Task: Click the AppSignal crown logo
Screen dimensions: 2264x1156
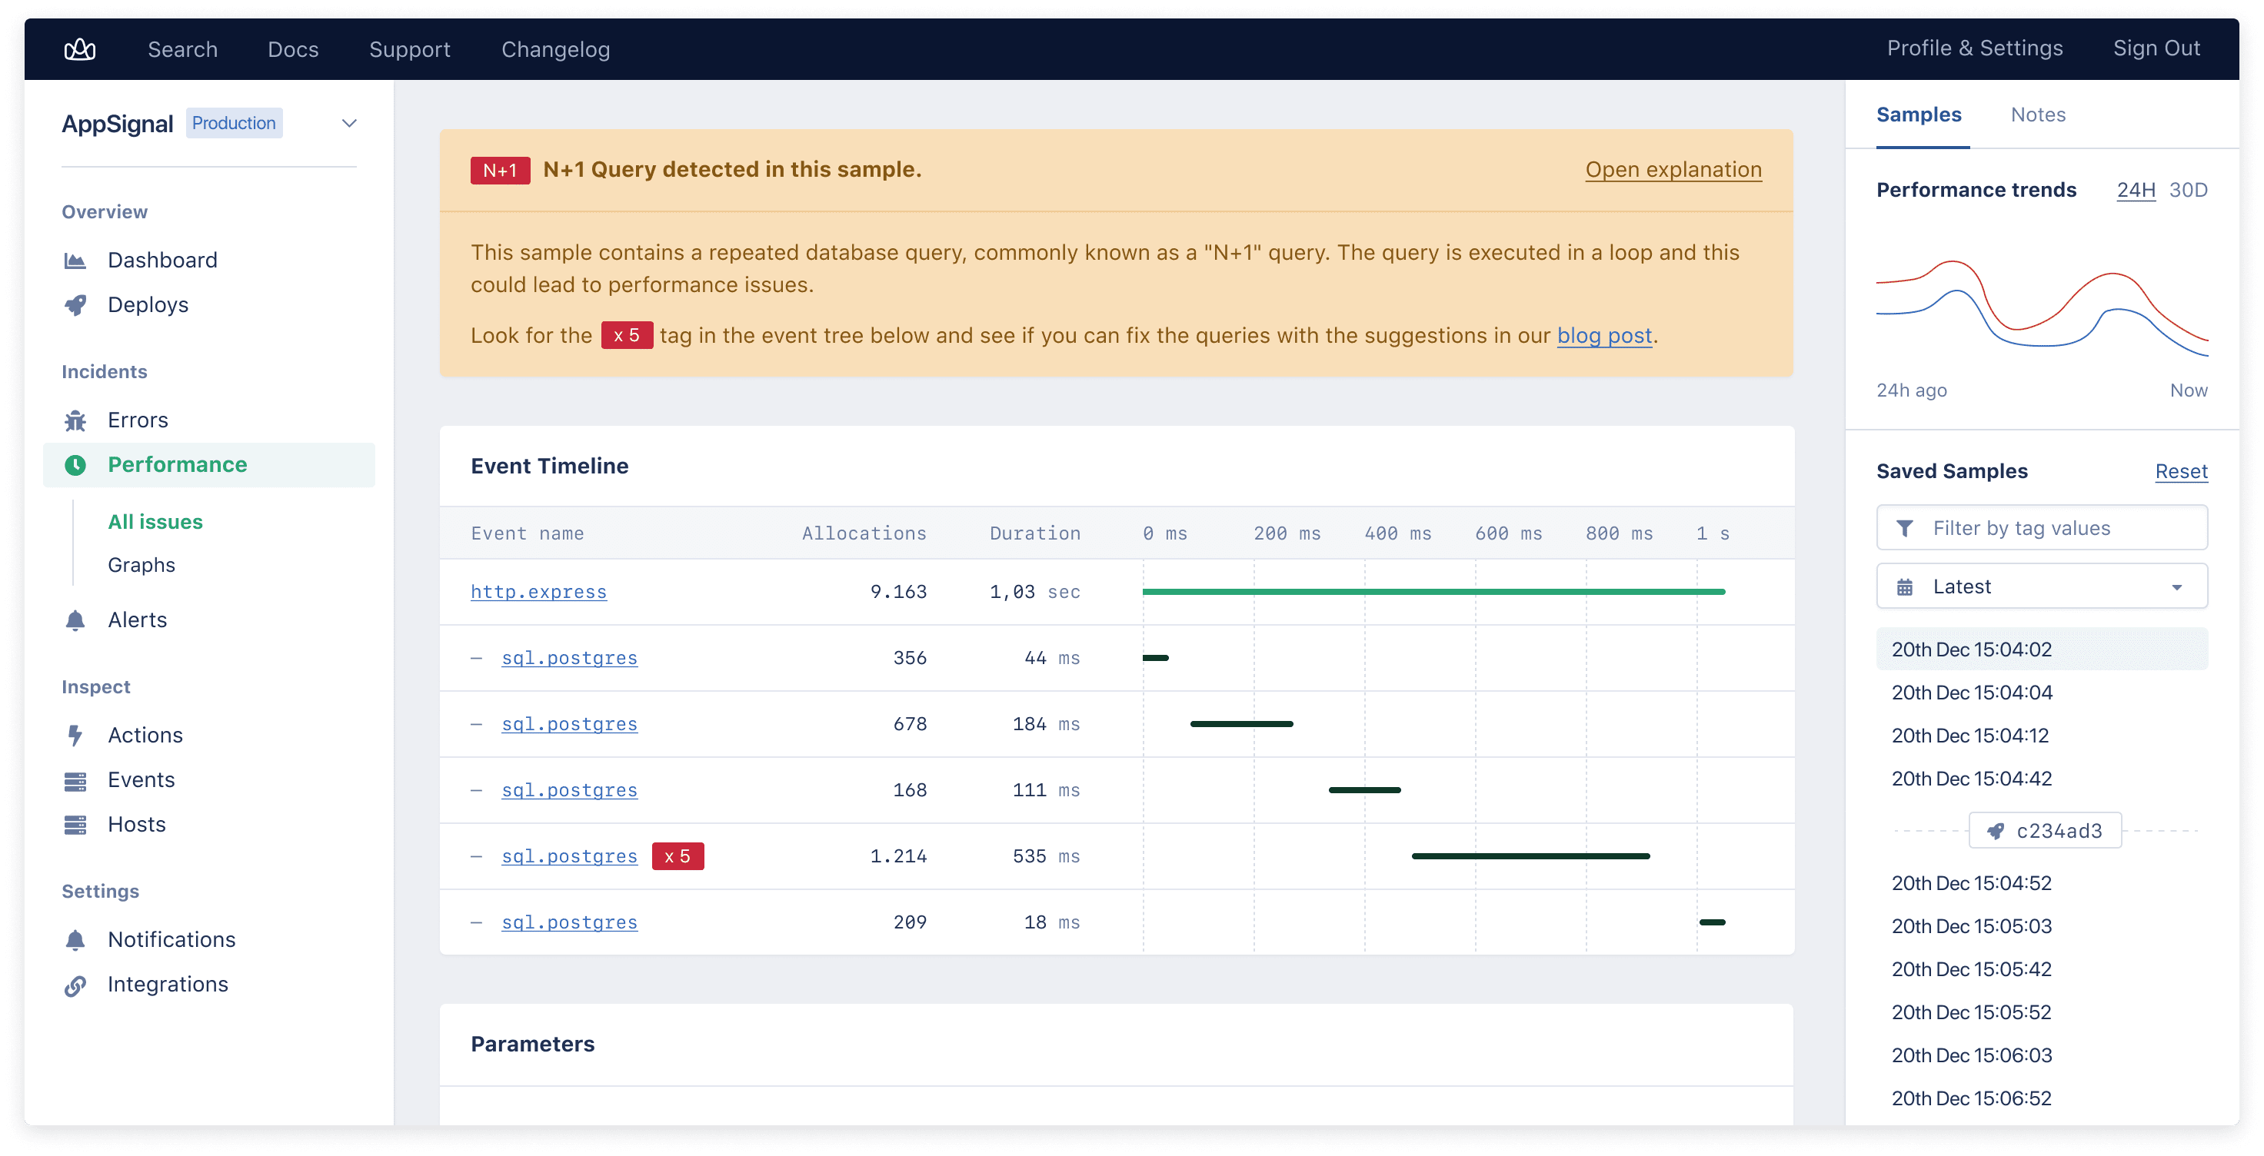Action: [80, 49]
